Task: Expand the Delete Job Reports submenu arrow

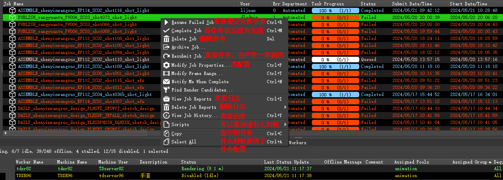Action: pyautogui.click(x=285, y=107)
